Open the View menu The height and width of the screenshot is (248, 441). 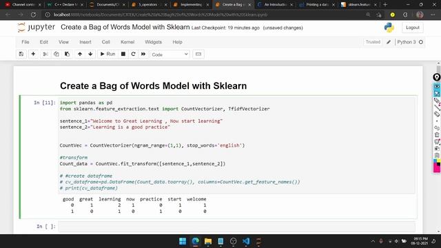63,42
